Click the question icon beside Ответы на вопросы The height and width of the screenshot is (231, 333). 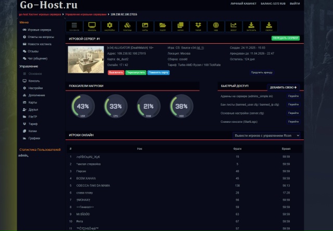[x=24, y=37]
